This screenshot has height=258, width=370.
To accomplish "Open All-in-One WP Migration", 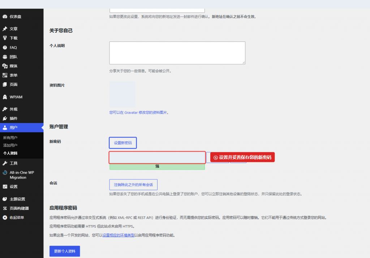I will [x=22, y=175].
